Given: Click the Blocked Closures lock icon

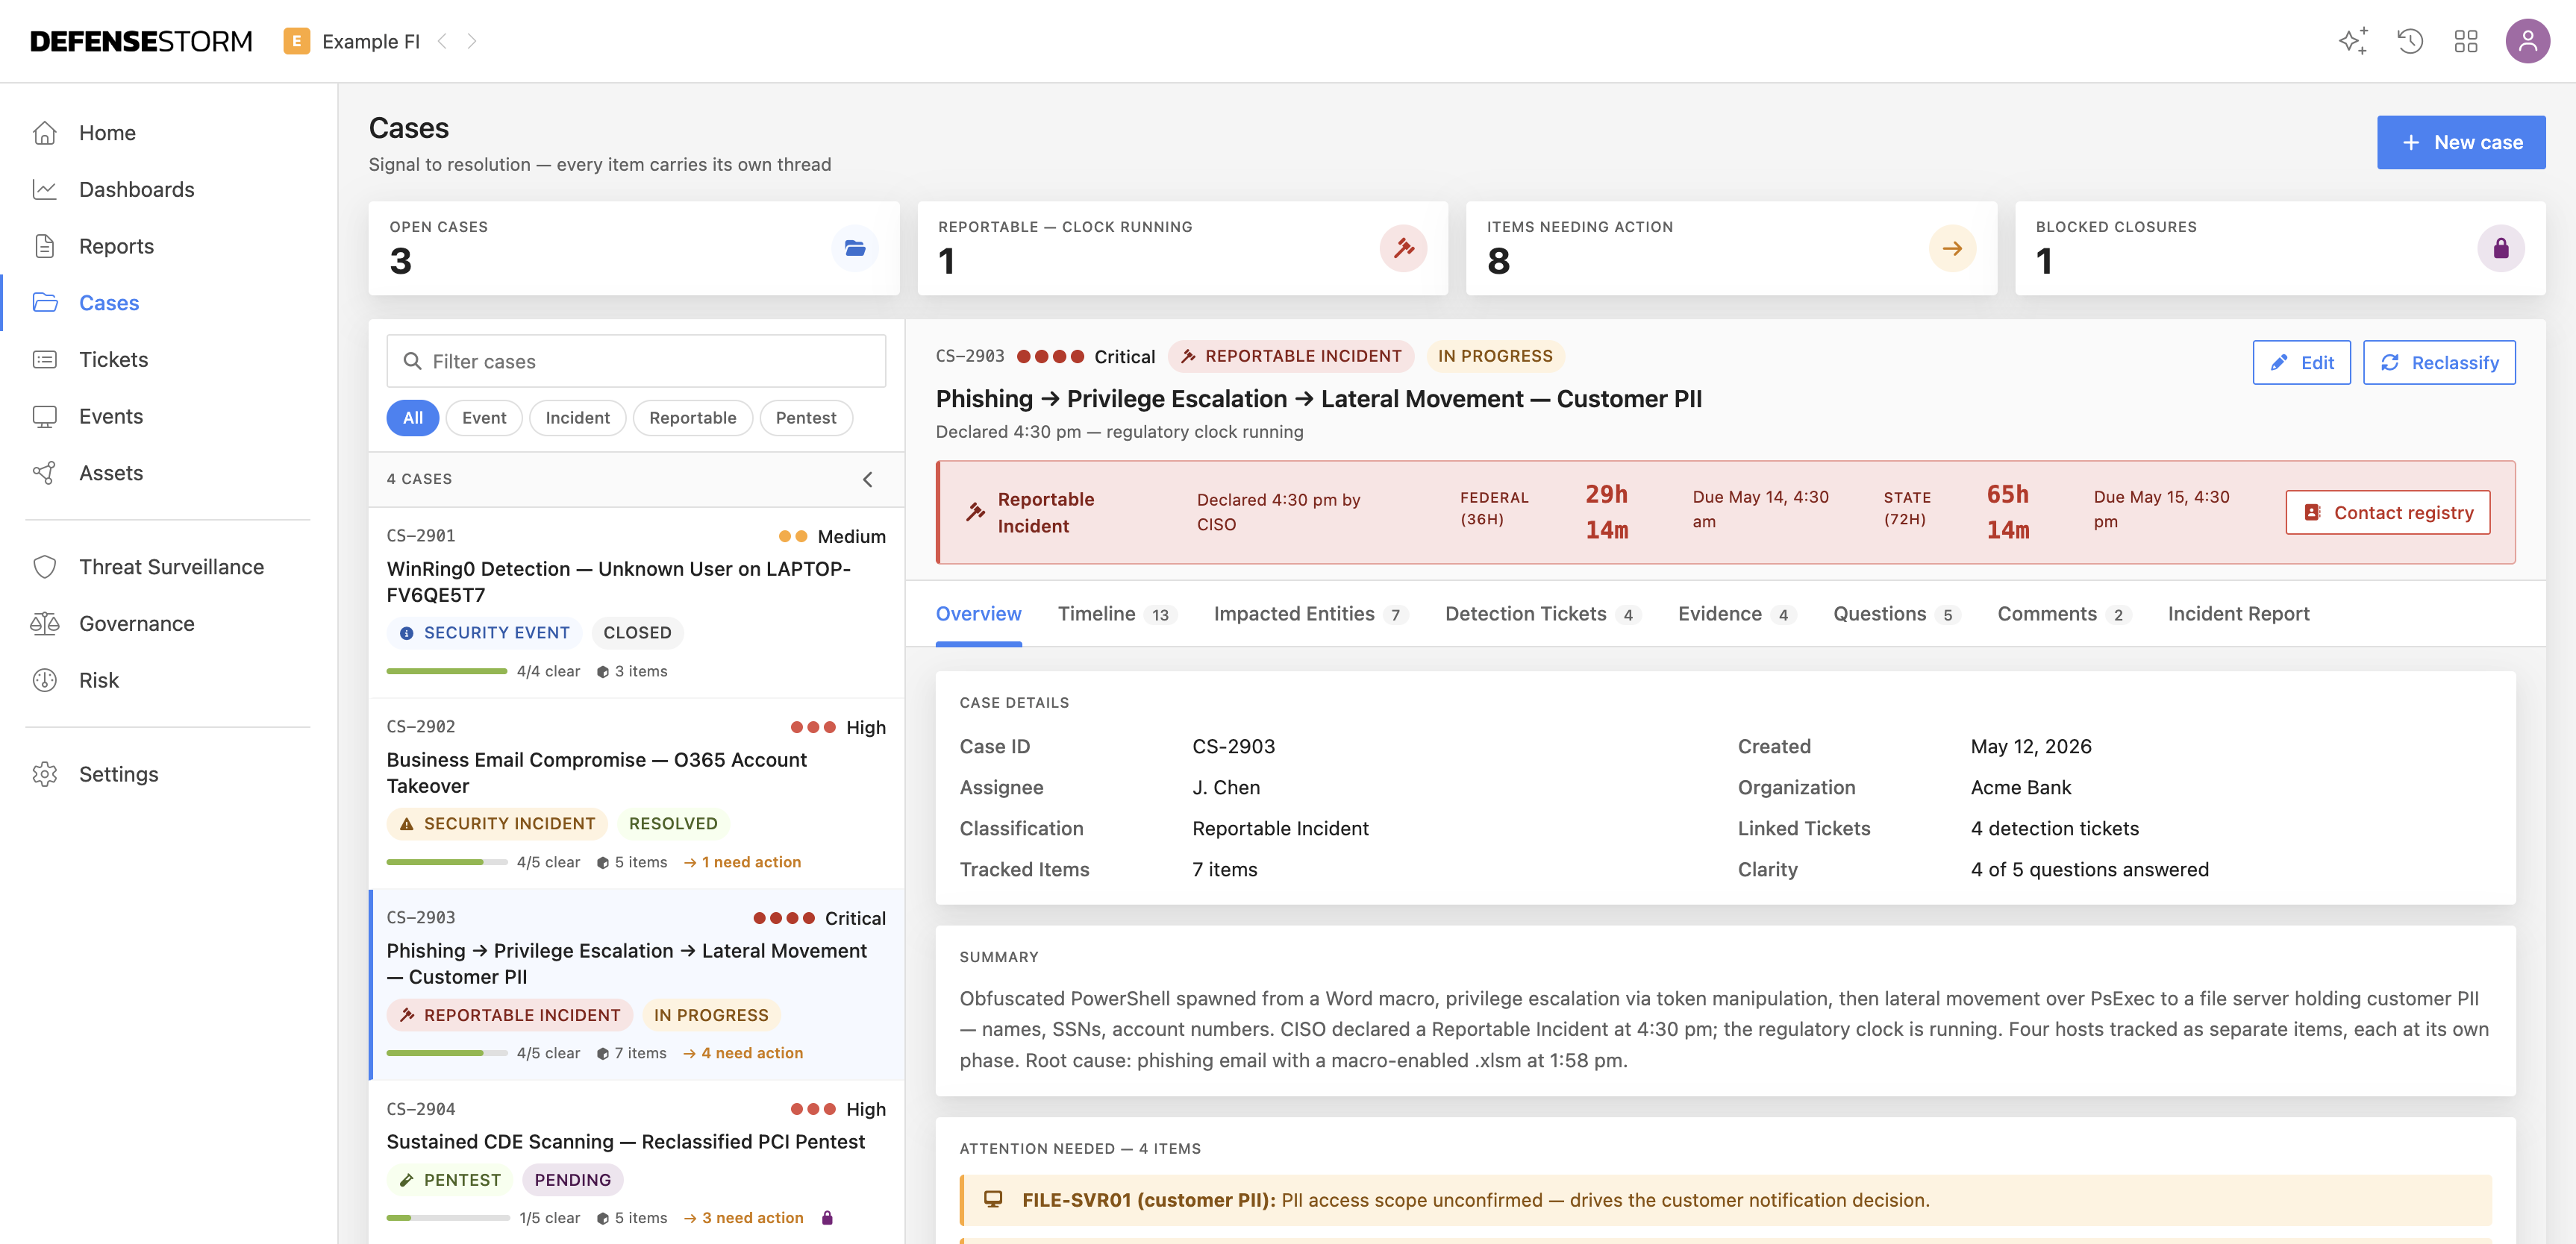Looking at the screenshot, I should click(x=2500, y=248).
